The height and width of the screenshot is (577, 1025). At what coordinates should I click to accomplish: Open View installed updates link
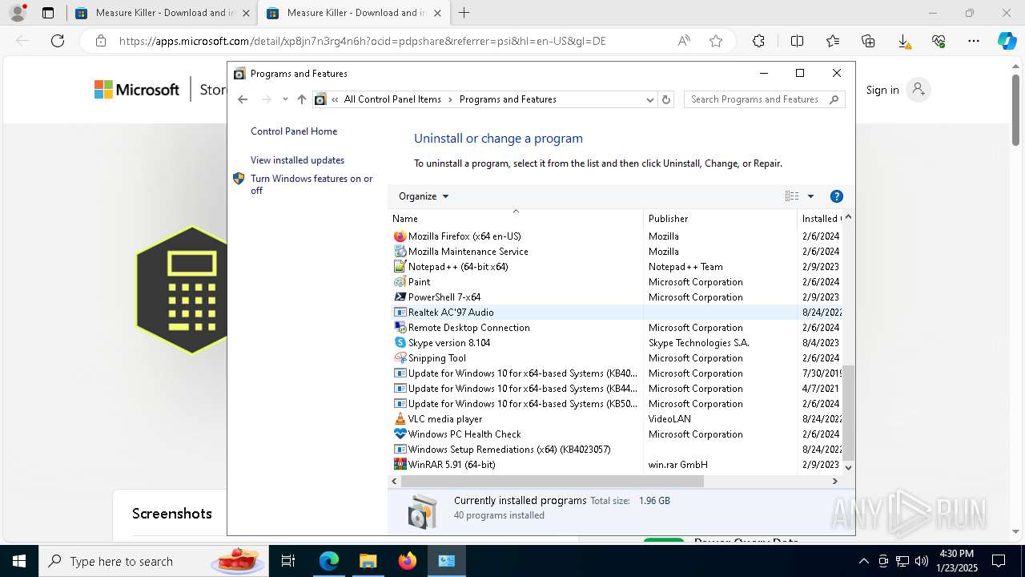click(x=297, y=160)
